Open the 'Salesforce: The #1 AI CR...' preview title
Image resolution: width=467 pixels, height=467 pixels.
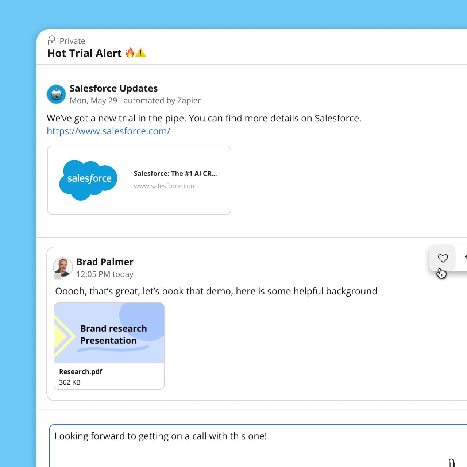tap(175, 174)
